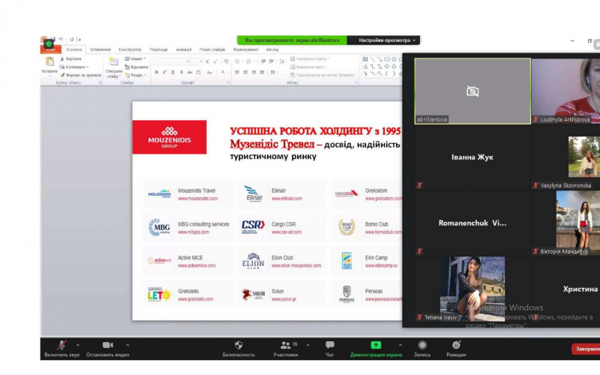This screenshot has height=375, width=600.
Task: Expand audio options arrow beside microphone
Action: point(77,345)
